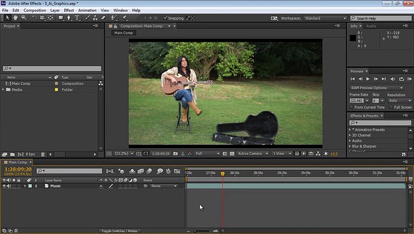Image resolution: width=414 pixels, height=234 pixels.
Task: Enable From Current Time checkbox
Action: [351, 107]
